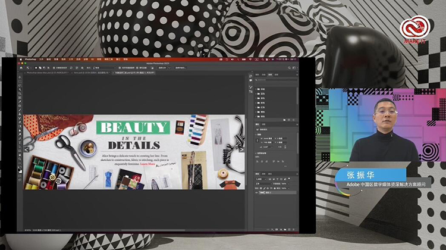Expand the 红色 gradient folder
446x250 pixels.
coord(256,107)
